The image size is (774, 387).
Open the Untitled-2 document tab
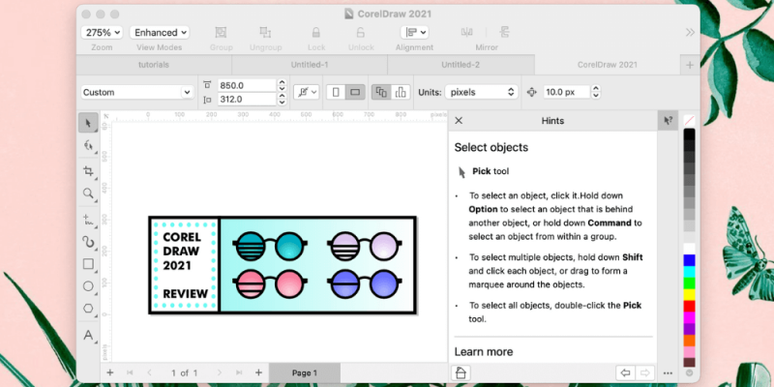point(461,64)
